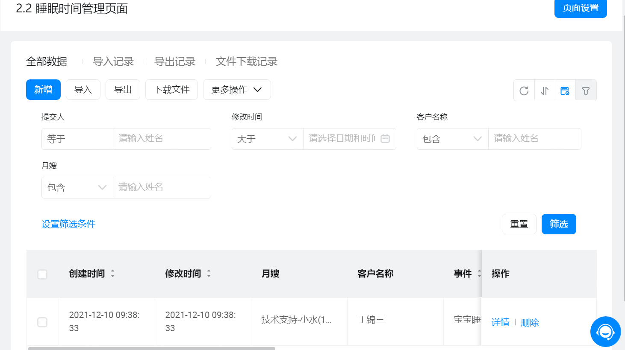
Task: Switch to the 导入记录 tab
Action: click(x=113, y=61)
